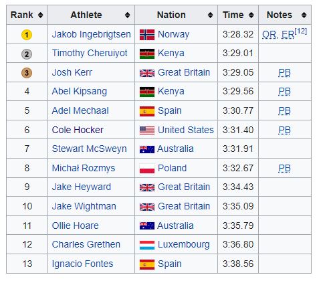This screenshot has width=321, height=281.
Task: Sort table by Notes column arrows
Action: [304, 15]
